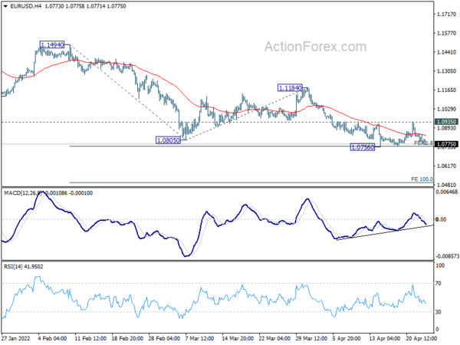Select the RSI(14) 41.9502 indicator label
This screenshot has width=460, height=345.
[x=24, y=267]
